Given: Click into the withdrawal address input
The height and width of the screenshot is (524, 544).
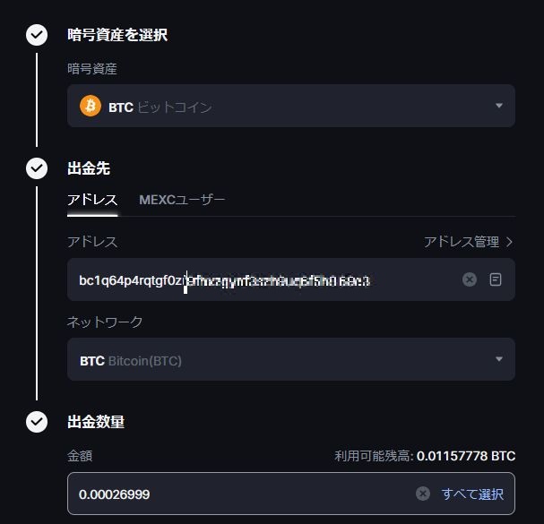Looking at the screenshot, I should tap(260, 279).
